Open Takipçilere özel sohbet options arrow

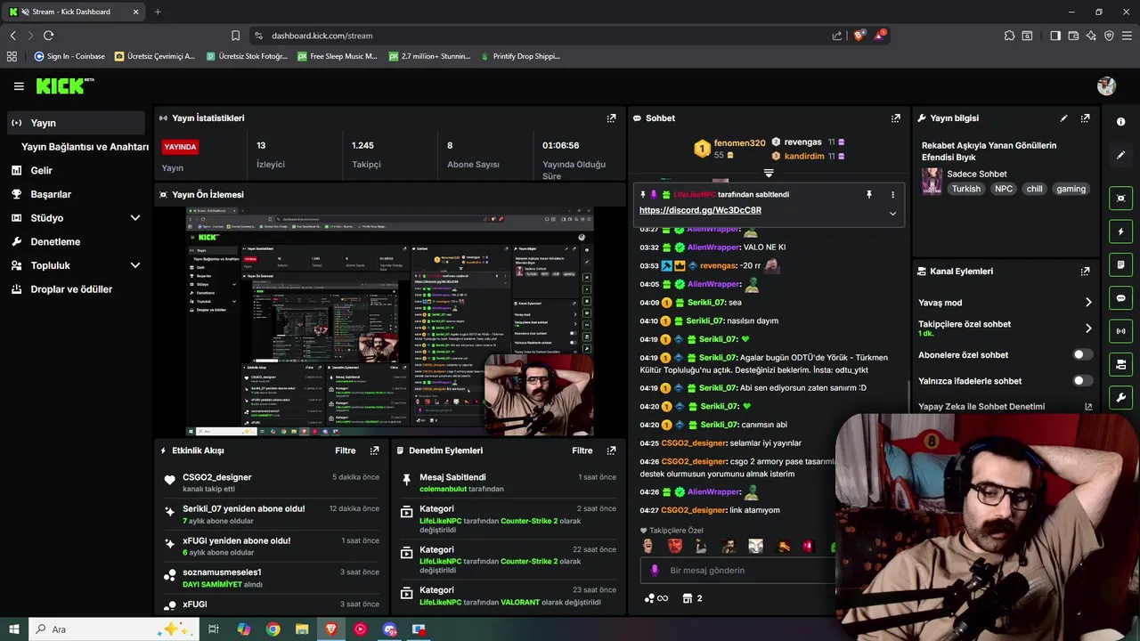click(1087, 329)
